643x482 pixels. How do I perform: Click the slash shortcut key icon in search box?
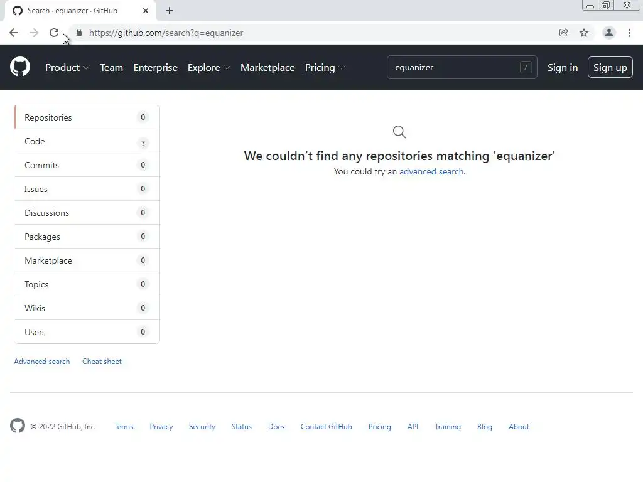pos(526,67)
